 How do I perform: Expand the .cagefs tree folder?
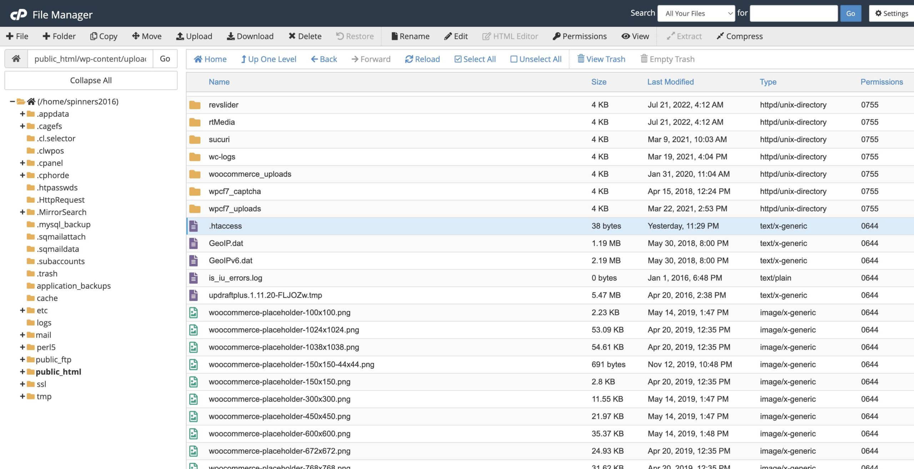(x=22, y=126)
